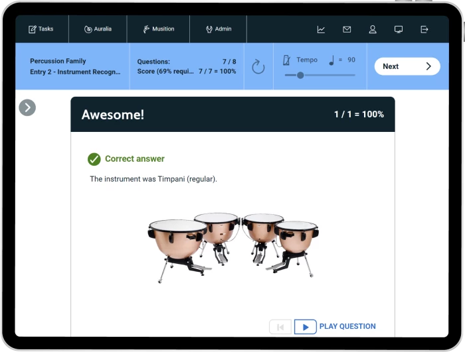Viewport: 465px width, 352px height.
Task: Click the monitor display icon
Action: 399,29
